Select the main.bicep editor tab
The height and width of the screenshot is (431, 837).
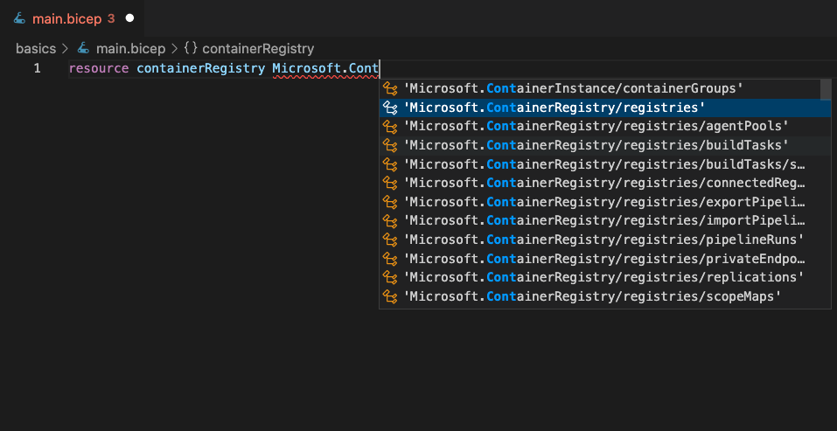tap(72, 18)
